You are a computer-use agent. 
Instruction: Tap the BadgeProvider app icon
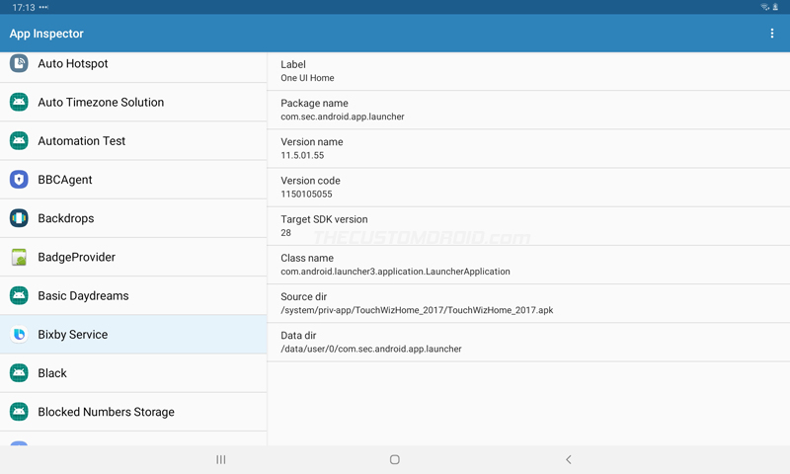19,257
